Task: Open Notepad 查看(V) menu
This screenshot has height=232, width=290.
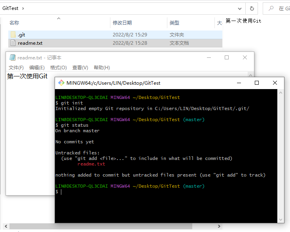Action: 80,68
